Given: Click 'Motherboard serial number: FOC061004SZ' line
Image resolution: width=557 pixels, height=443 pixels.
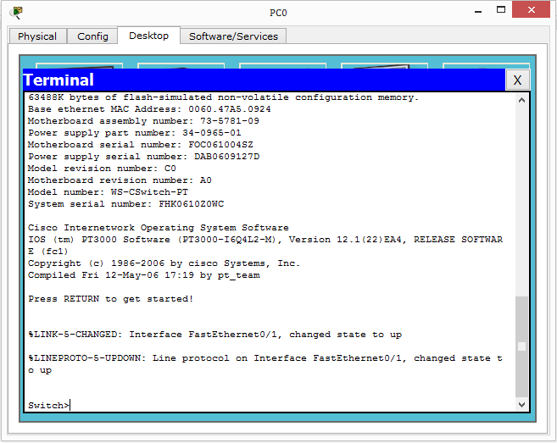Looking at the screenshot, I should pyautogui.click(x=141, y=145).
